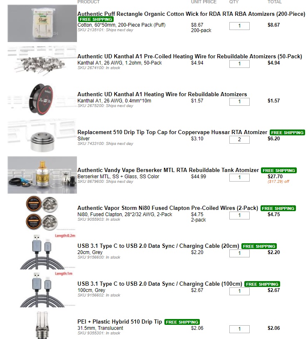Open the Vapor Storm Clapton coils image
This screenshot has width=308, height=339.
[42, 213]
